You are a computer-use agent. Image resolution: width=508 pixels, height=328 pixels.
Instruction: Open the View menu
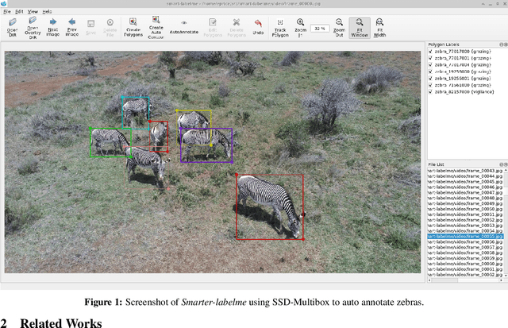tap(33, 12)
